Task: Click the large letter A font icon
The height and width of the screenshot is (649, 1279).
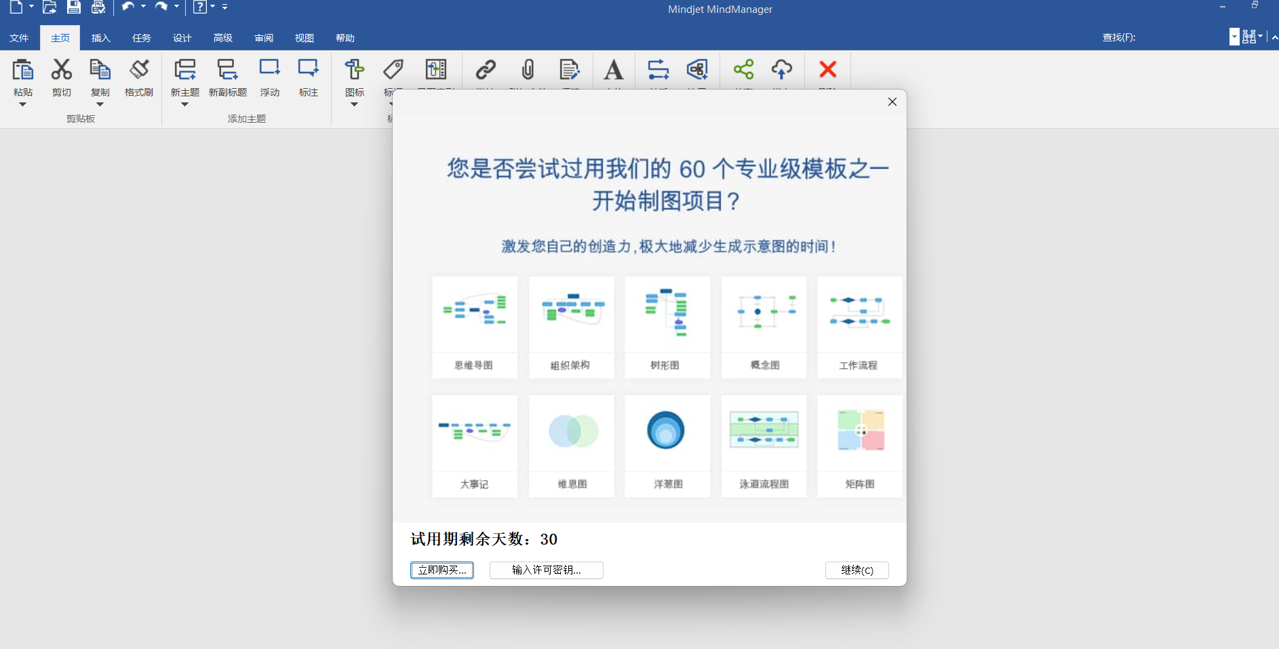Action: [613, 69]
